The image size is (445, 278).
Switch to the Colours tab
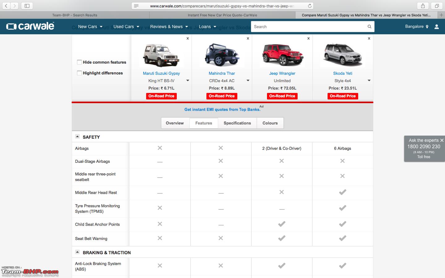tap(270, 123)
